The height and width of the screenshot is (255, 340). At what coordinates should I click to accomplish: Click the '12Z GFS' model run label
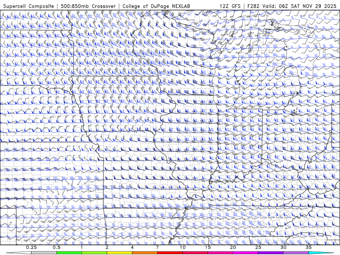(x=230, y=6)
